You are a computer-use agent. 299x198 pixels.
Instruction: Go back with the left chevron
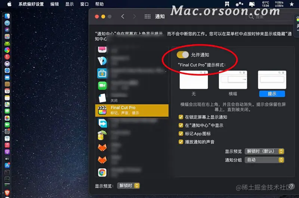coord(123,16)
